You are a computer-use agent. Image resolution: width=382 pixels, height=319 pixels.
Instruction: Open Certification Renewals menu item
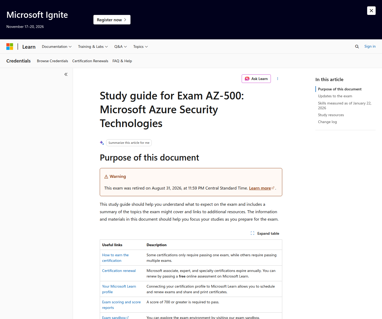pyautogui.click(x=90, y=61)
